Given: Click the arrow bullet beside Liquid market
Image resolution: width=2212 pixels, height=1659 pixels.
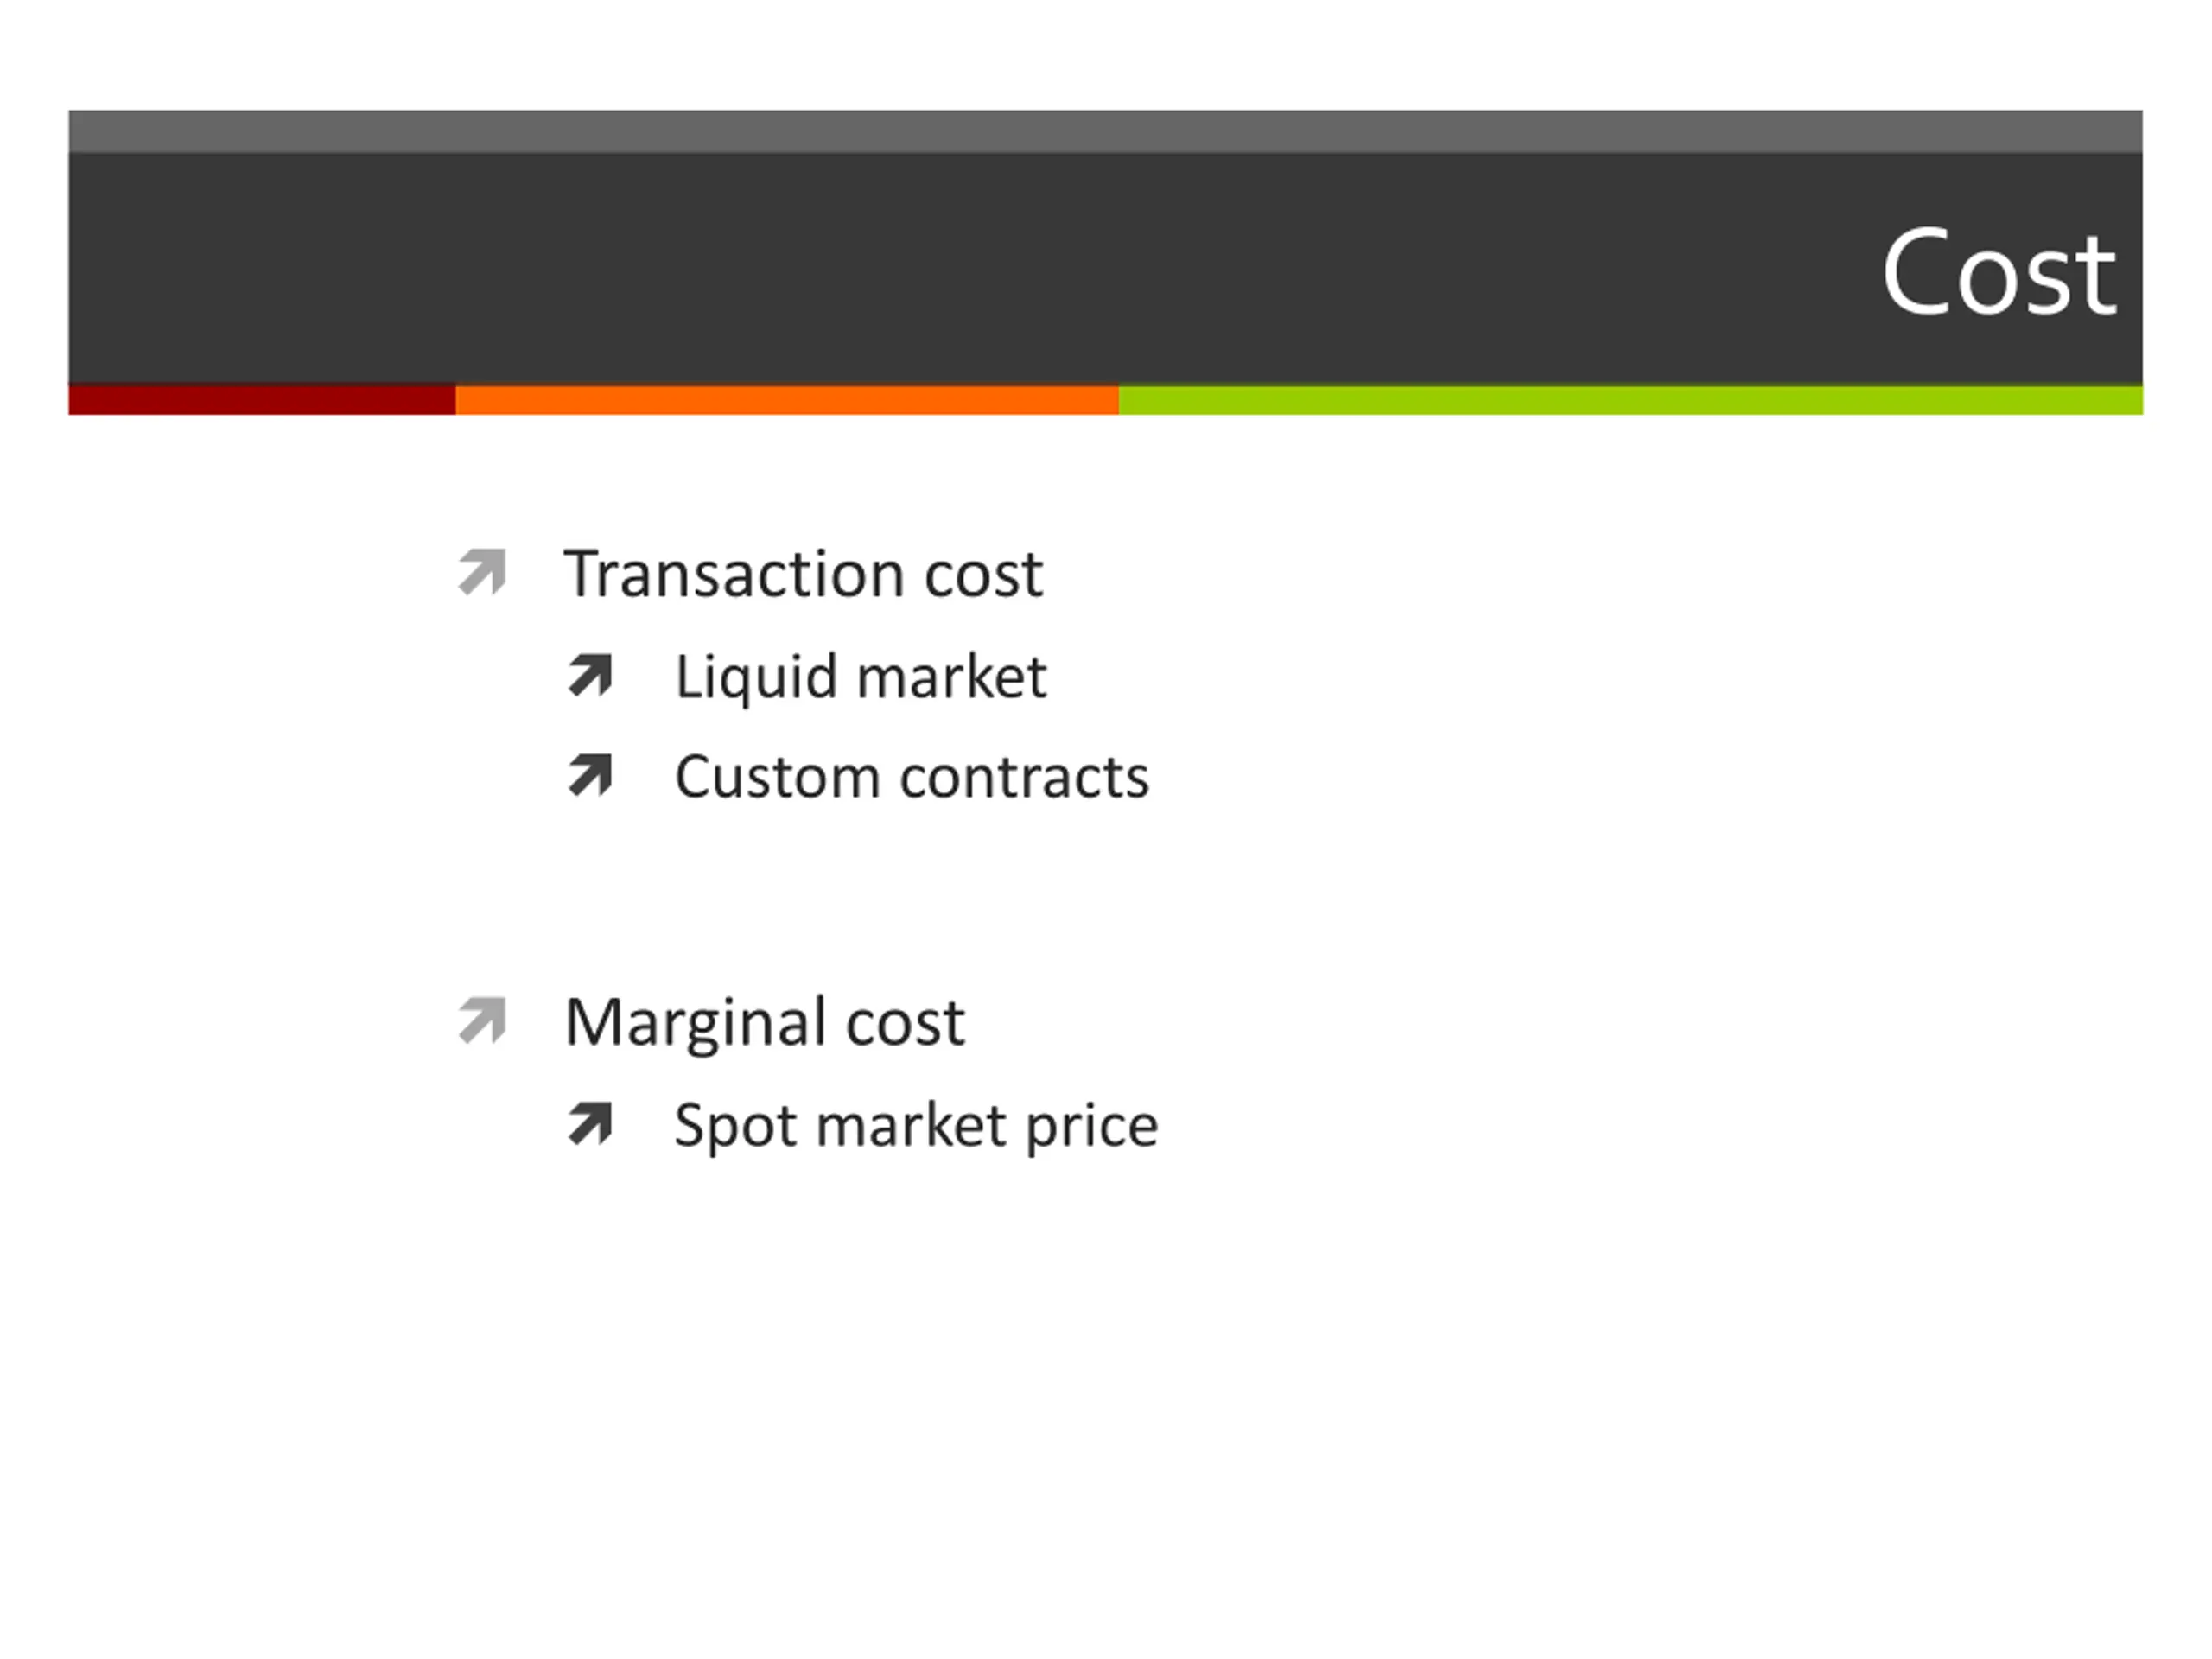Looking at the screenshot, I should [x=590, y=675].
